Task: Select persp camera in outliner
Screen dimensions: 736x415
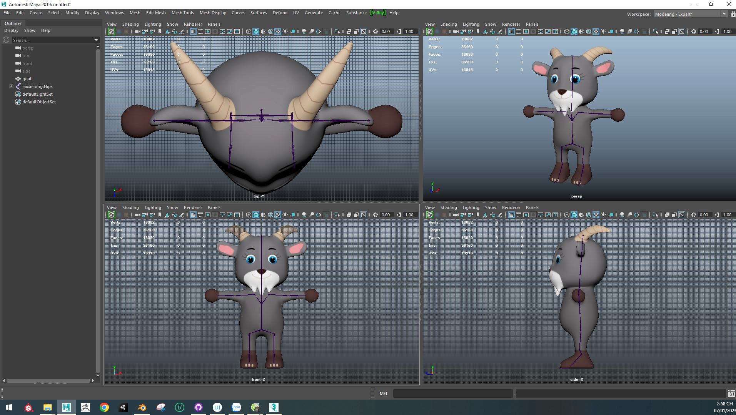Action: (x=28, y=48)
